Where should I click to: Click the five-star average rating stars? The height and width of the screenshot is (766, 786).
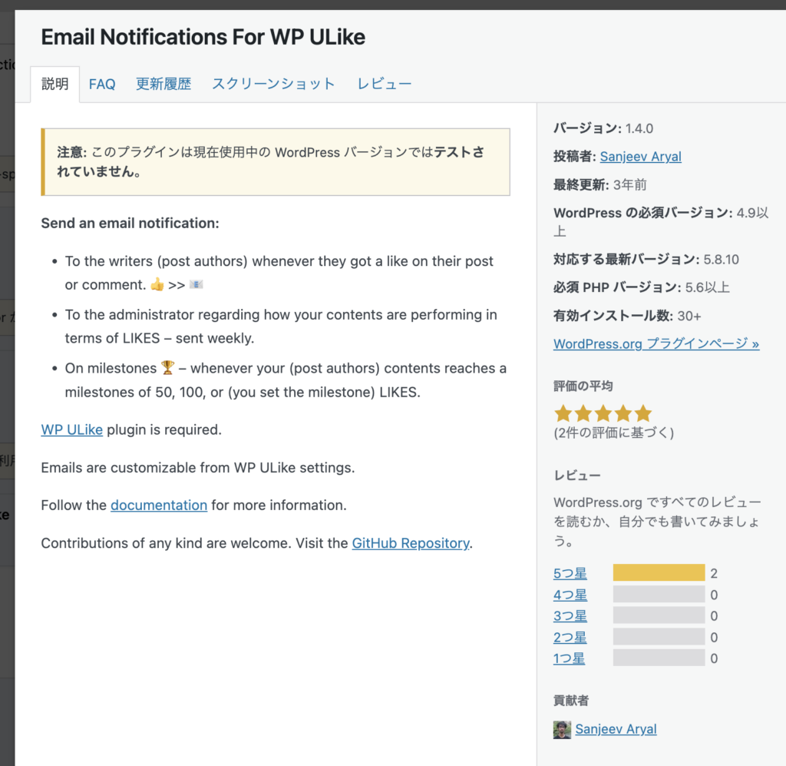pos(603,414)
